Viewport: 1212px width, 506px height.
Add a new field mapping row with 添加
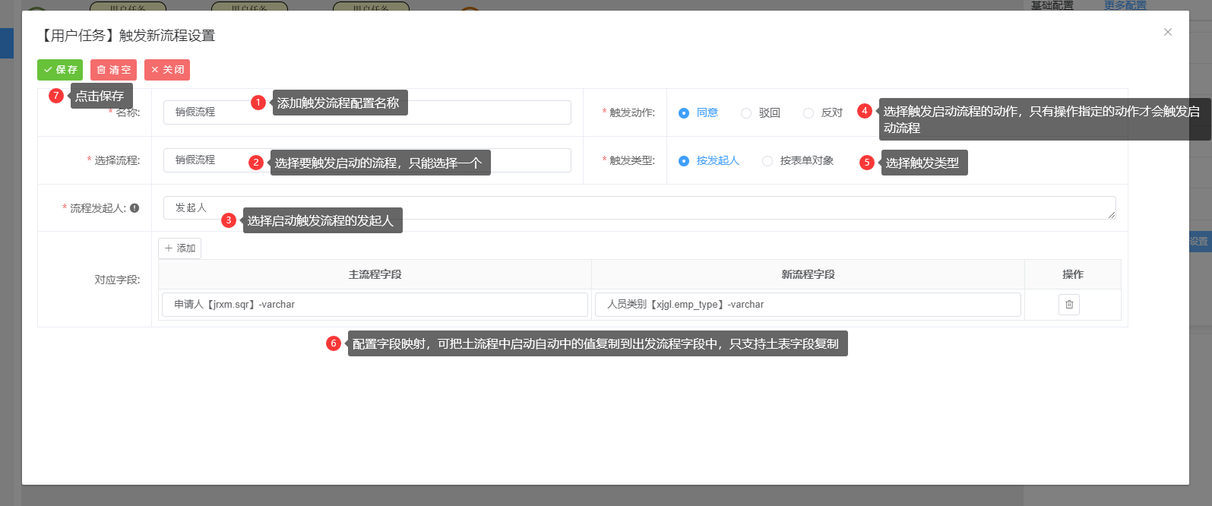[x=180, y=248]
